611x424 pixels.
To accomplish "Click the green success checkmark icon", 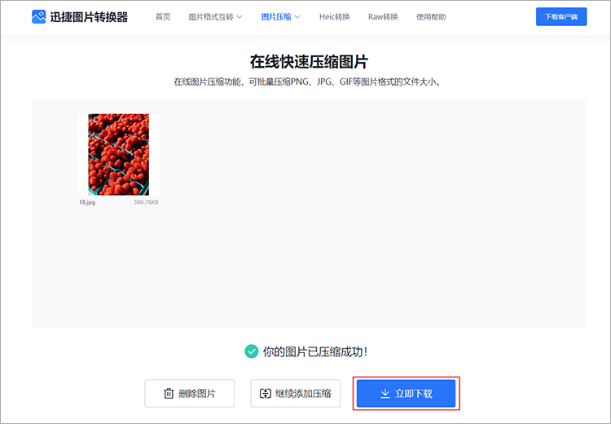I will tap(252, 351).
